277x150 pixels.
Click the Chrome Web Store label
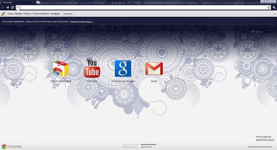[61, 81]
